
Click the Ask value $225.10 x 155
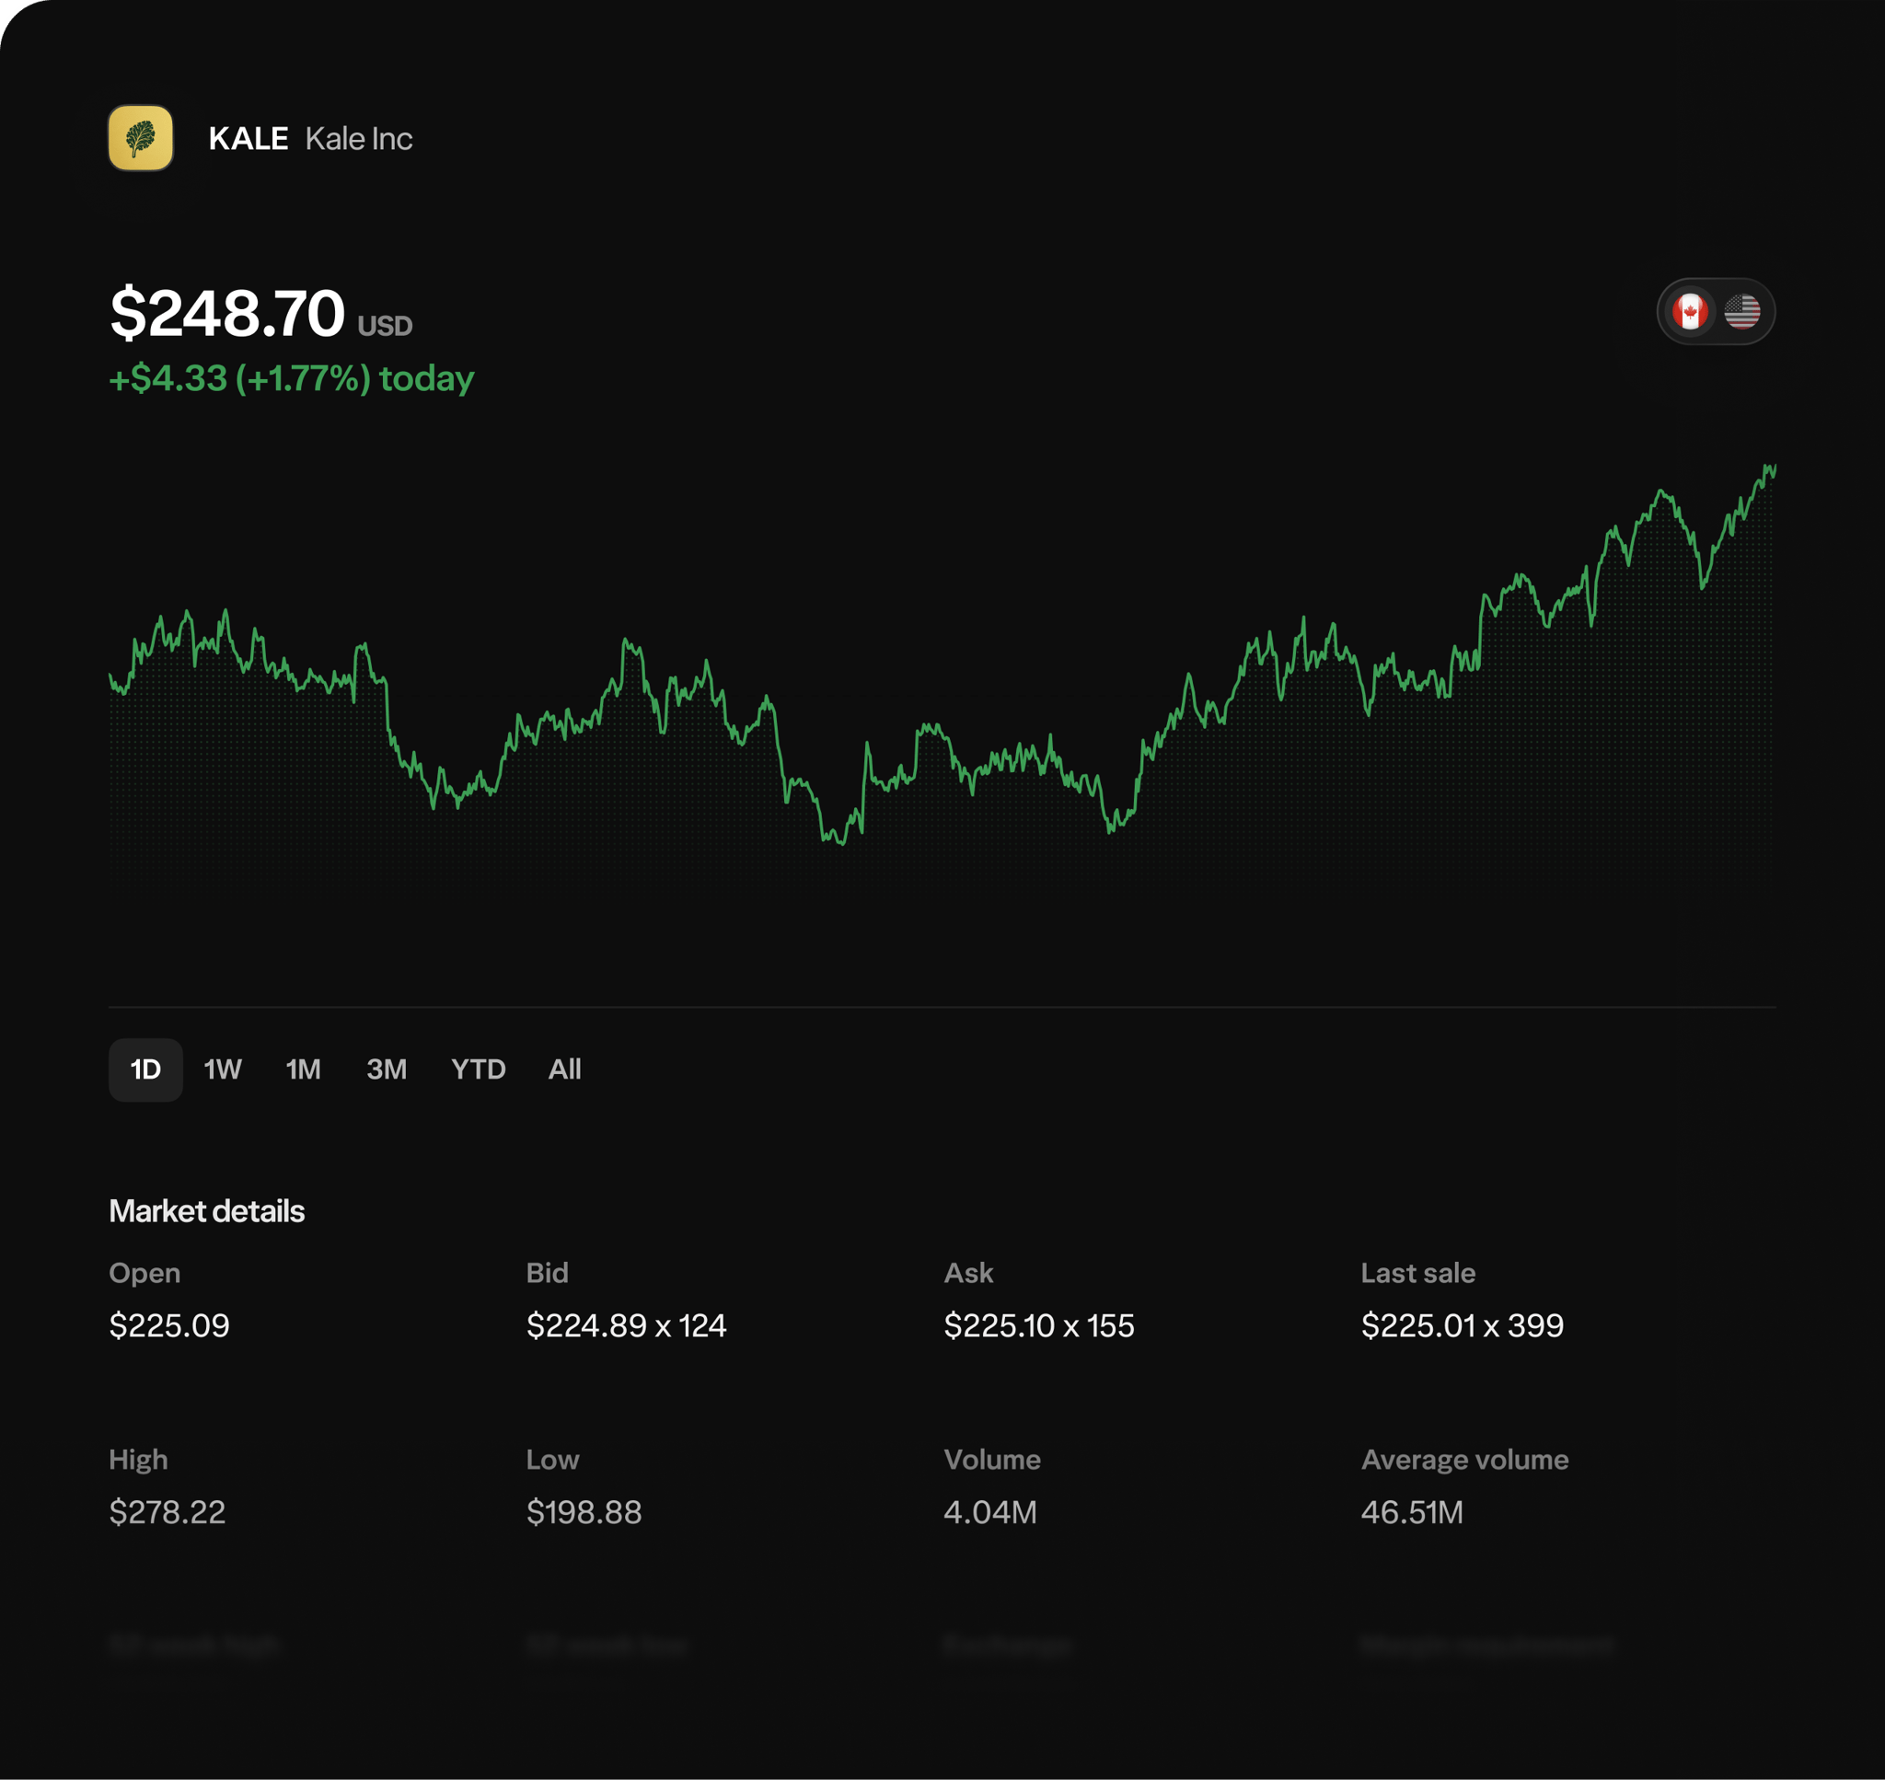click(x=1039, y=1324)
